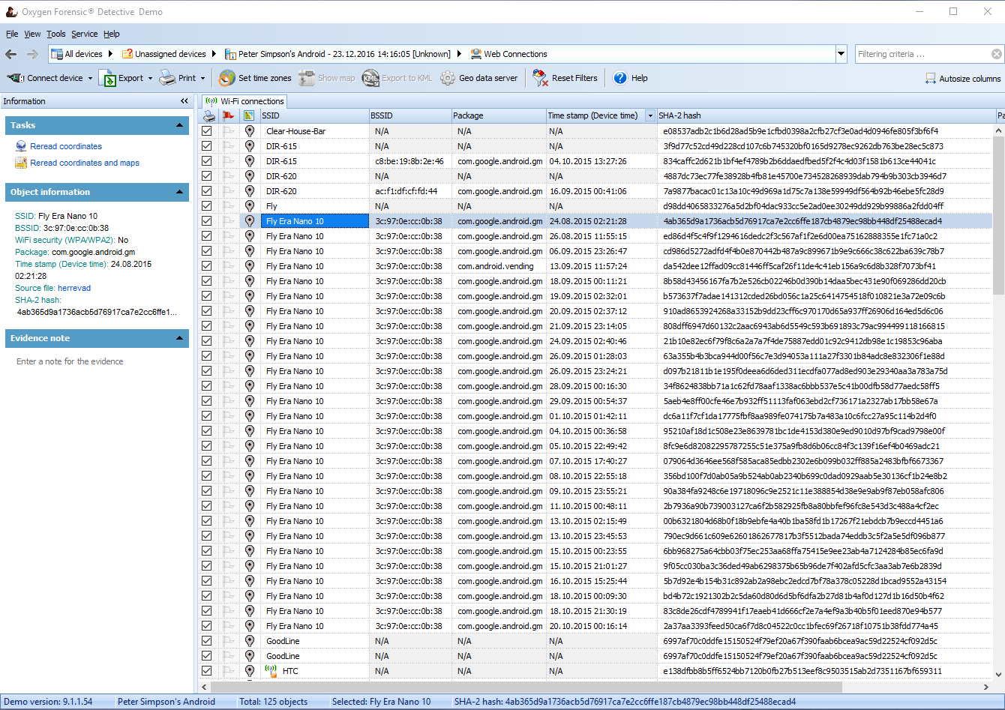Open the Tools menu
The height and width of the screenshot is (710, 1005).
pos(55,34)
